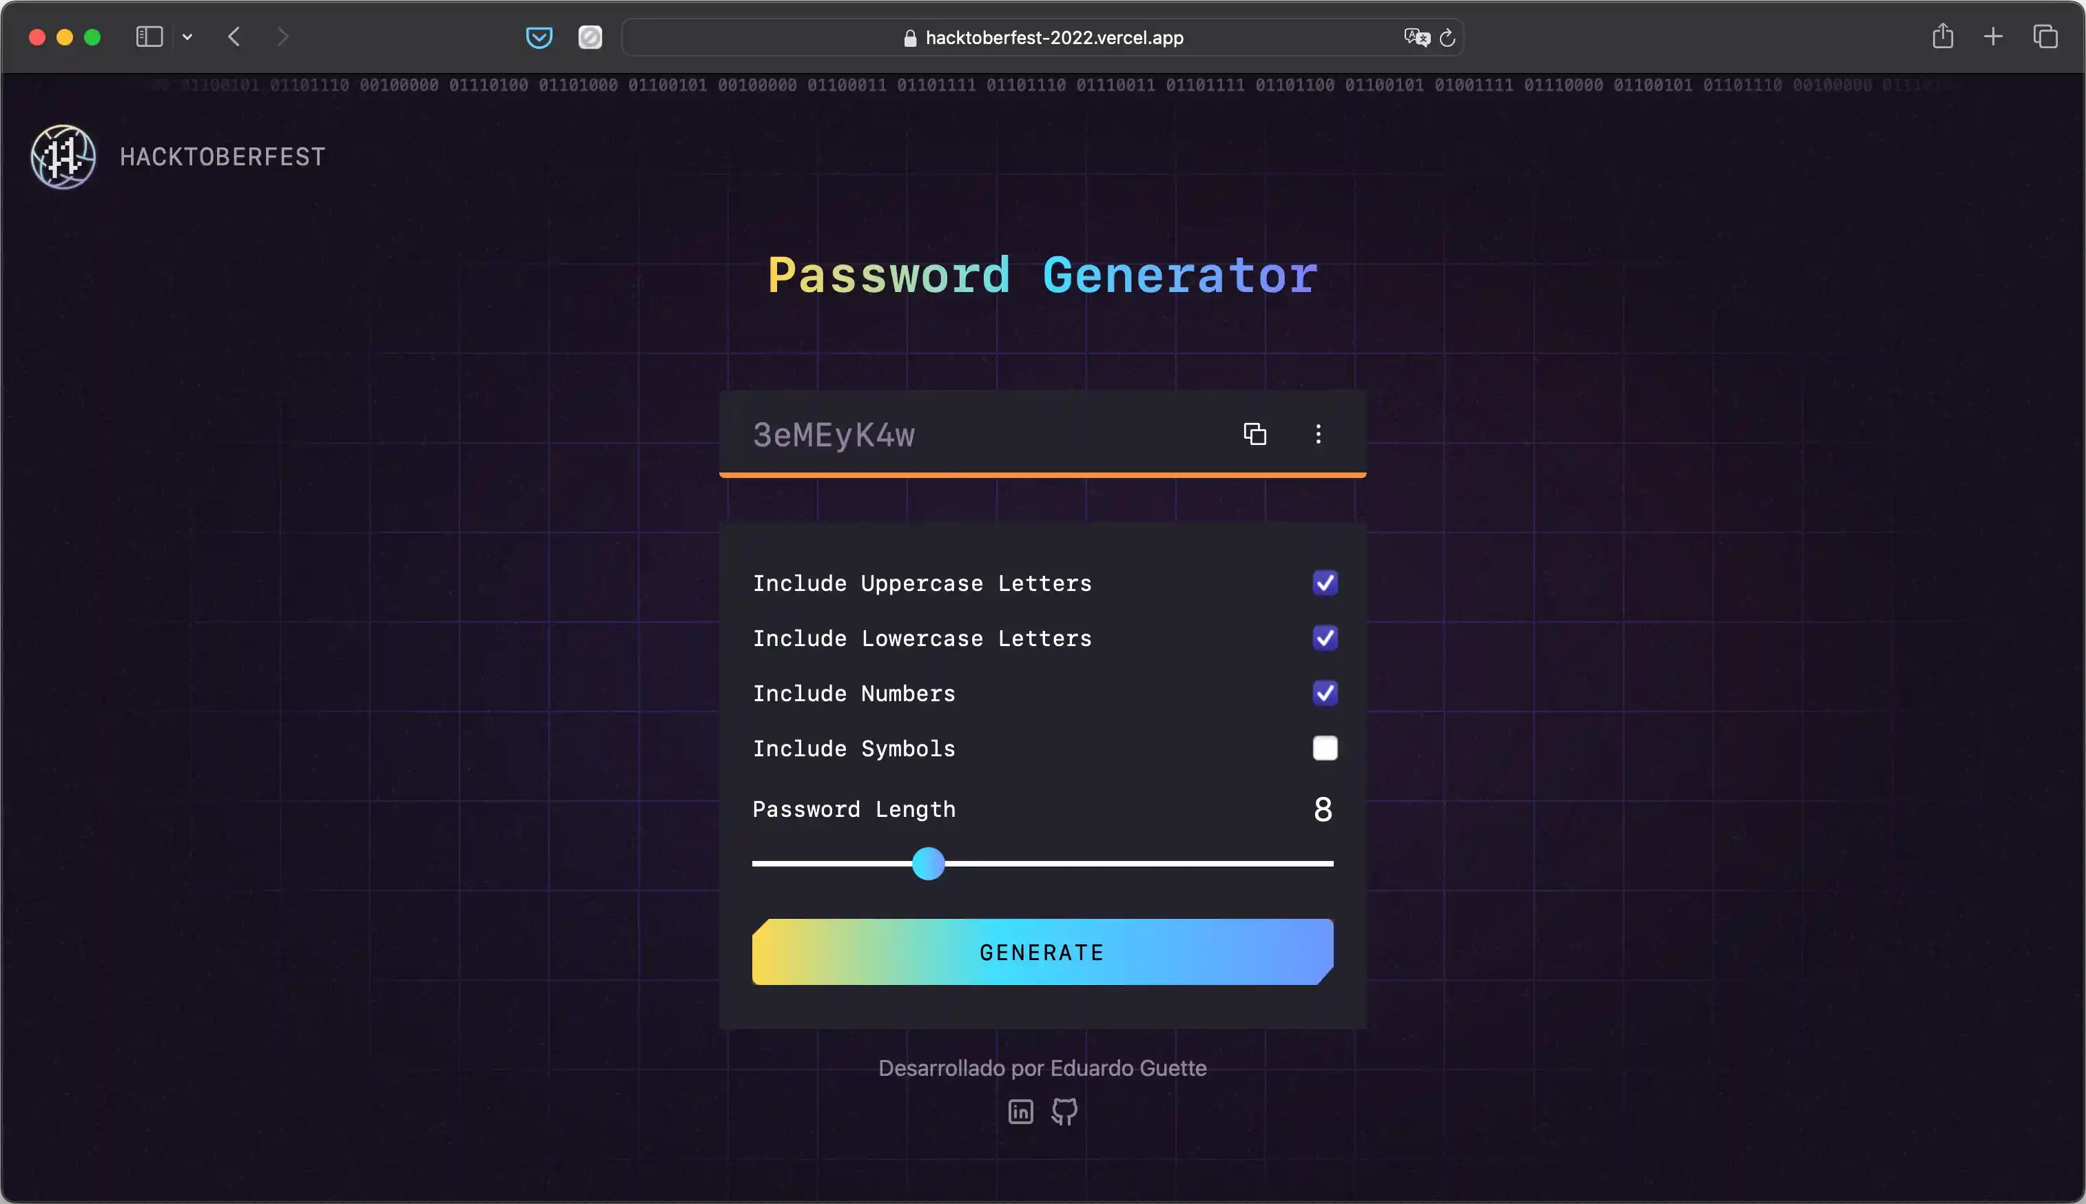Toggle Include Uppercase Letters checkbox
Viewport: 2086px width, 1204px height.
tap(1325, 582)
